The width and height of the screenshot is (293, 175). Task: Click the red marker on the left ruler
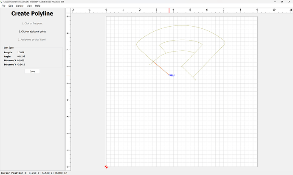68,75
